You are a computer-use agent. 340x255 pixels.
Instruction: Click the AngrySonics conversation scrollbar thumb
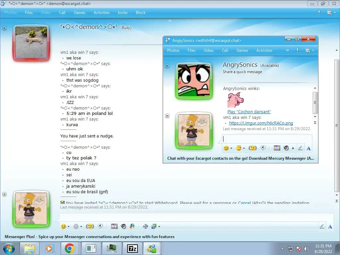tap(315, 103)
